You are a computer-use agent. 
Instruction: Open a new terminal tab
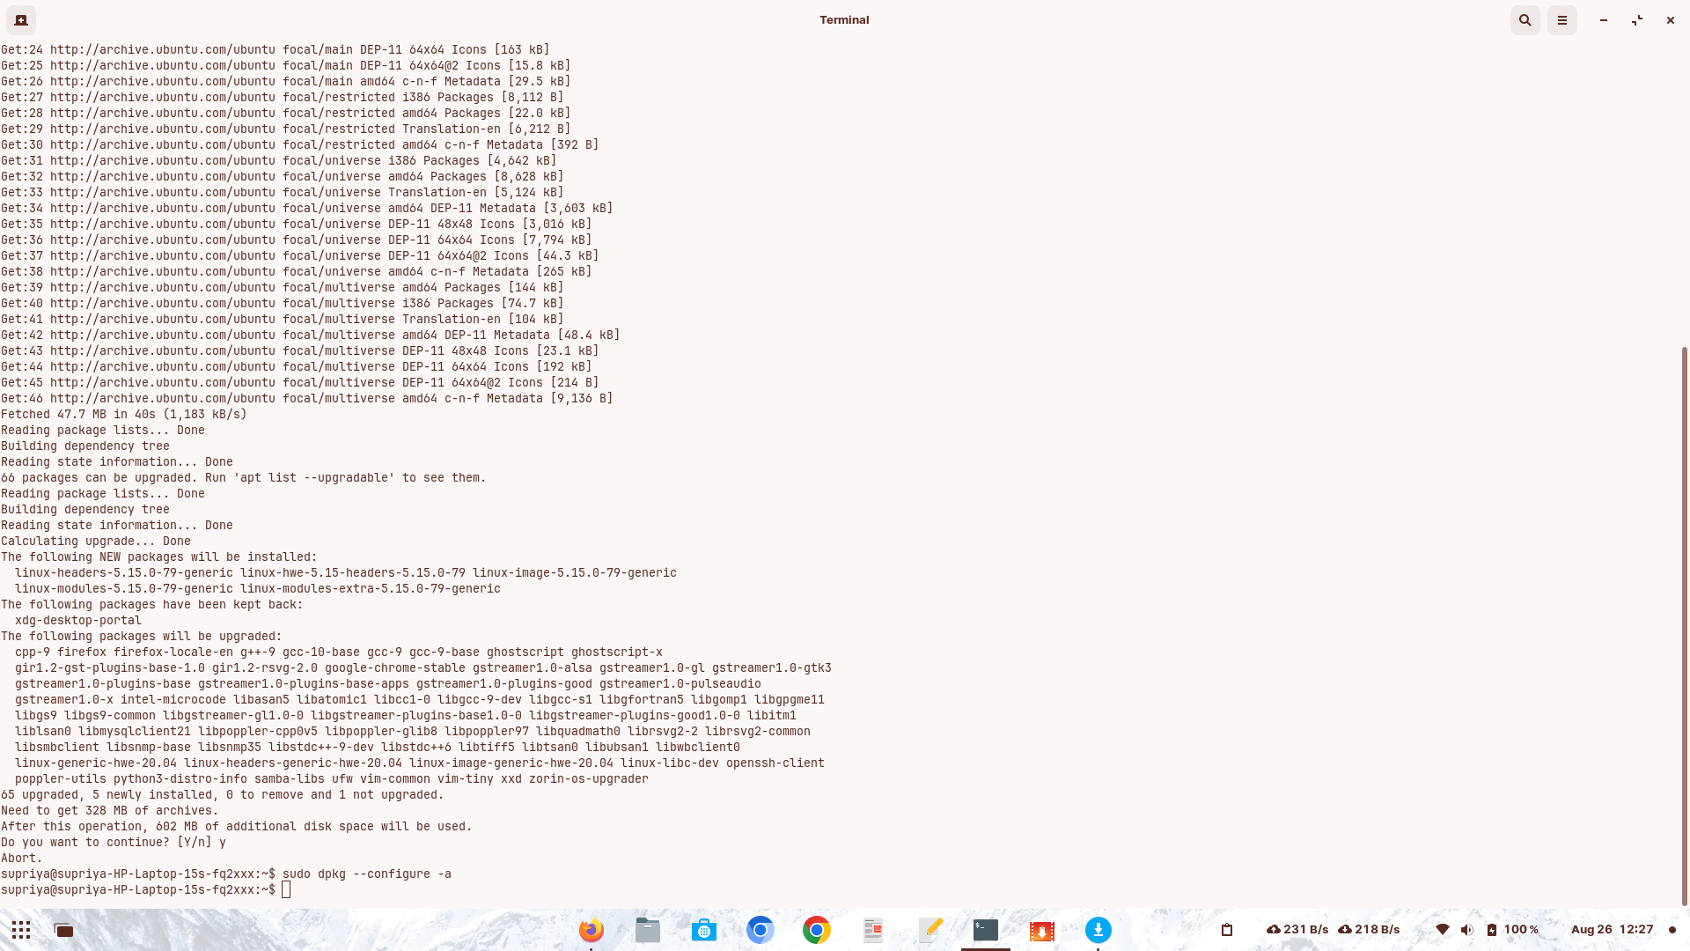pos(21,19)
